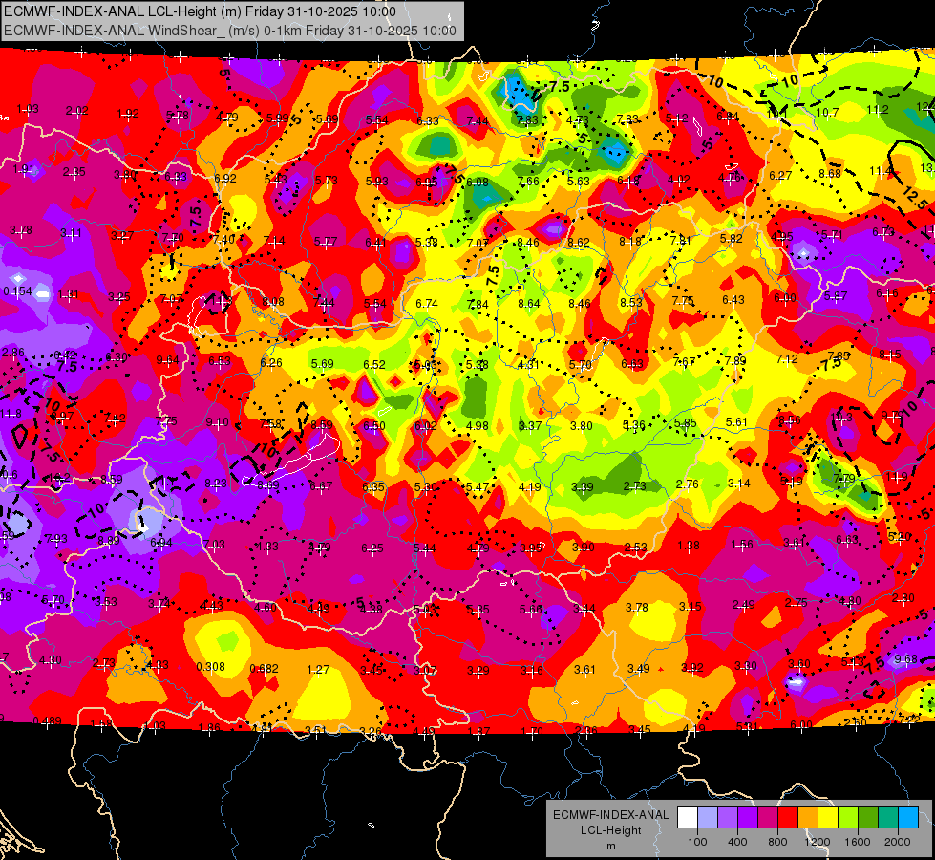Image resolution: width=935 pixels, height=860 pixels.
Task: Click the wind shear value '2.02'
Action: click(77, 111)
